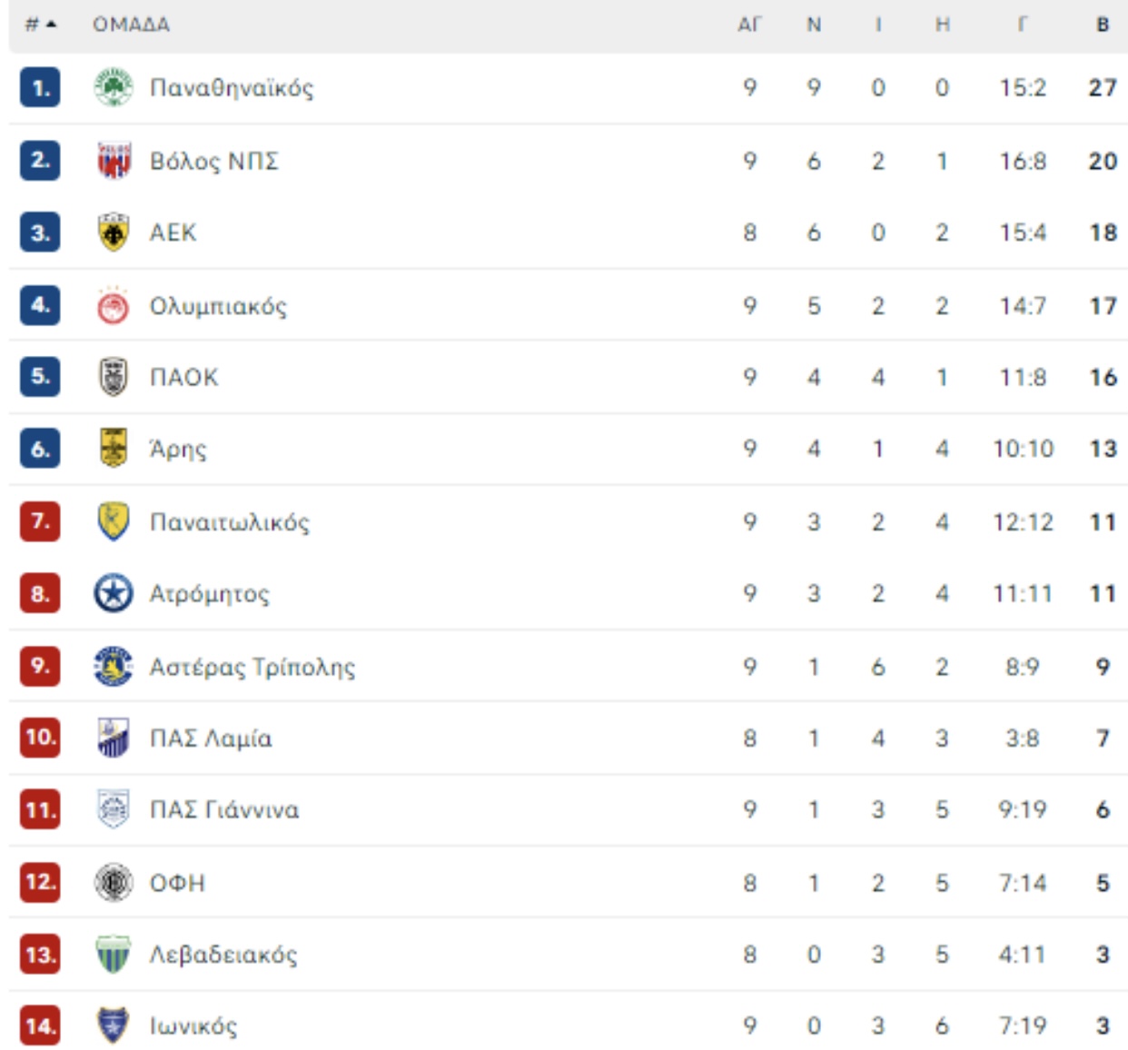Click the Λεβαδειακός green striped crest
Screen dimensions: 1128x1050
pyautogui.click(x=114, y=955)
